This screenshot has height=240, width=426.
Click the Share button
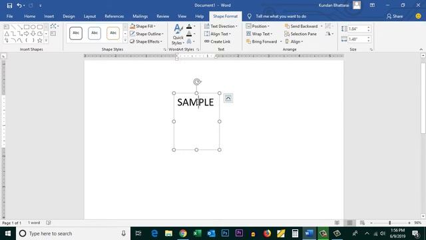tap(395, 16)
